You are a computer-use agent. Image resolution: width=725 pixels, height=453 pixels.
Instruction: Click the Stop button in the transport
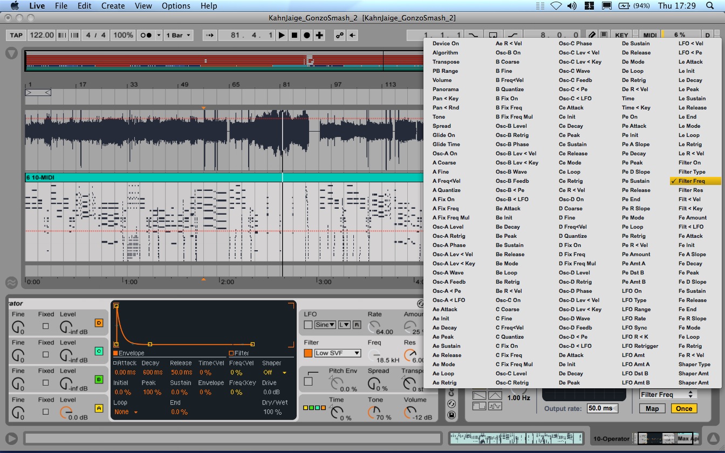[x=295, y=35]
